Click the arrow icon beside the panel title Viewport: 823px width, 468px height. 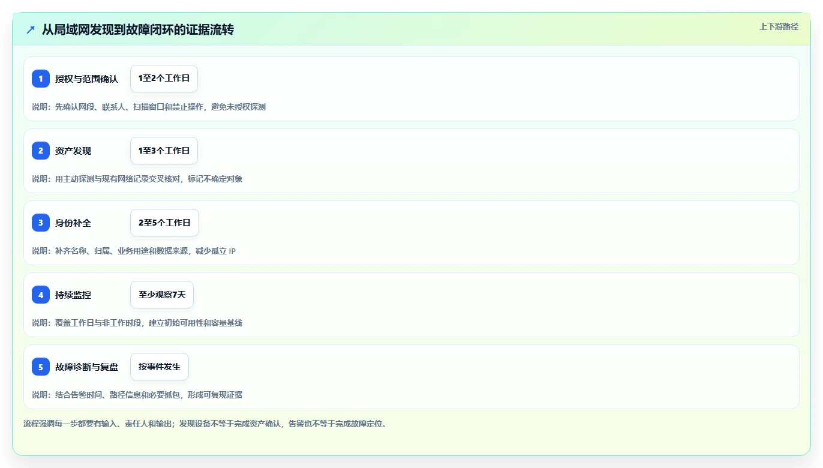pos(31,29)
